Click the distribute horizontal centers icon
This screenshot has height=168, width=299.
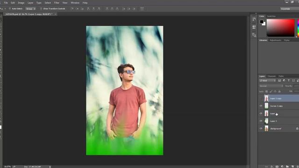[129, 9]
